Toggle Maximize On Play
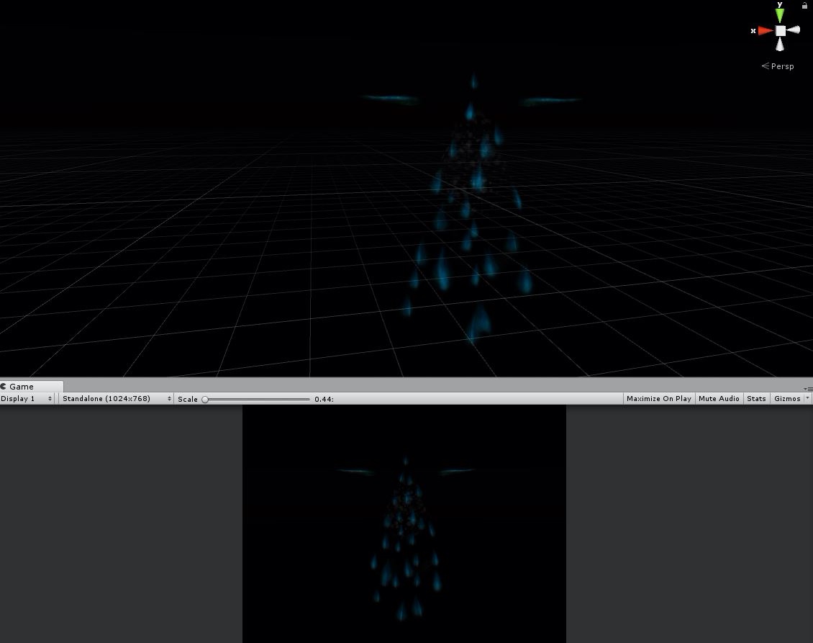 pyautogui.click(x=658, y=399)
